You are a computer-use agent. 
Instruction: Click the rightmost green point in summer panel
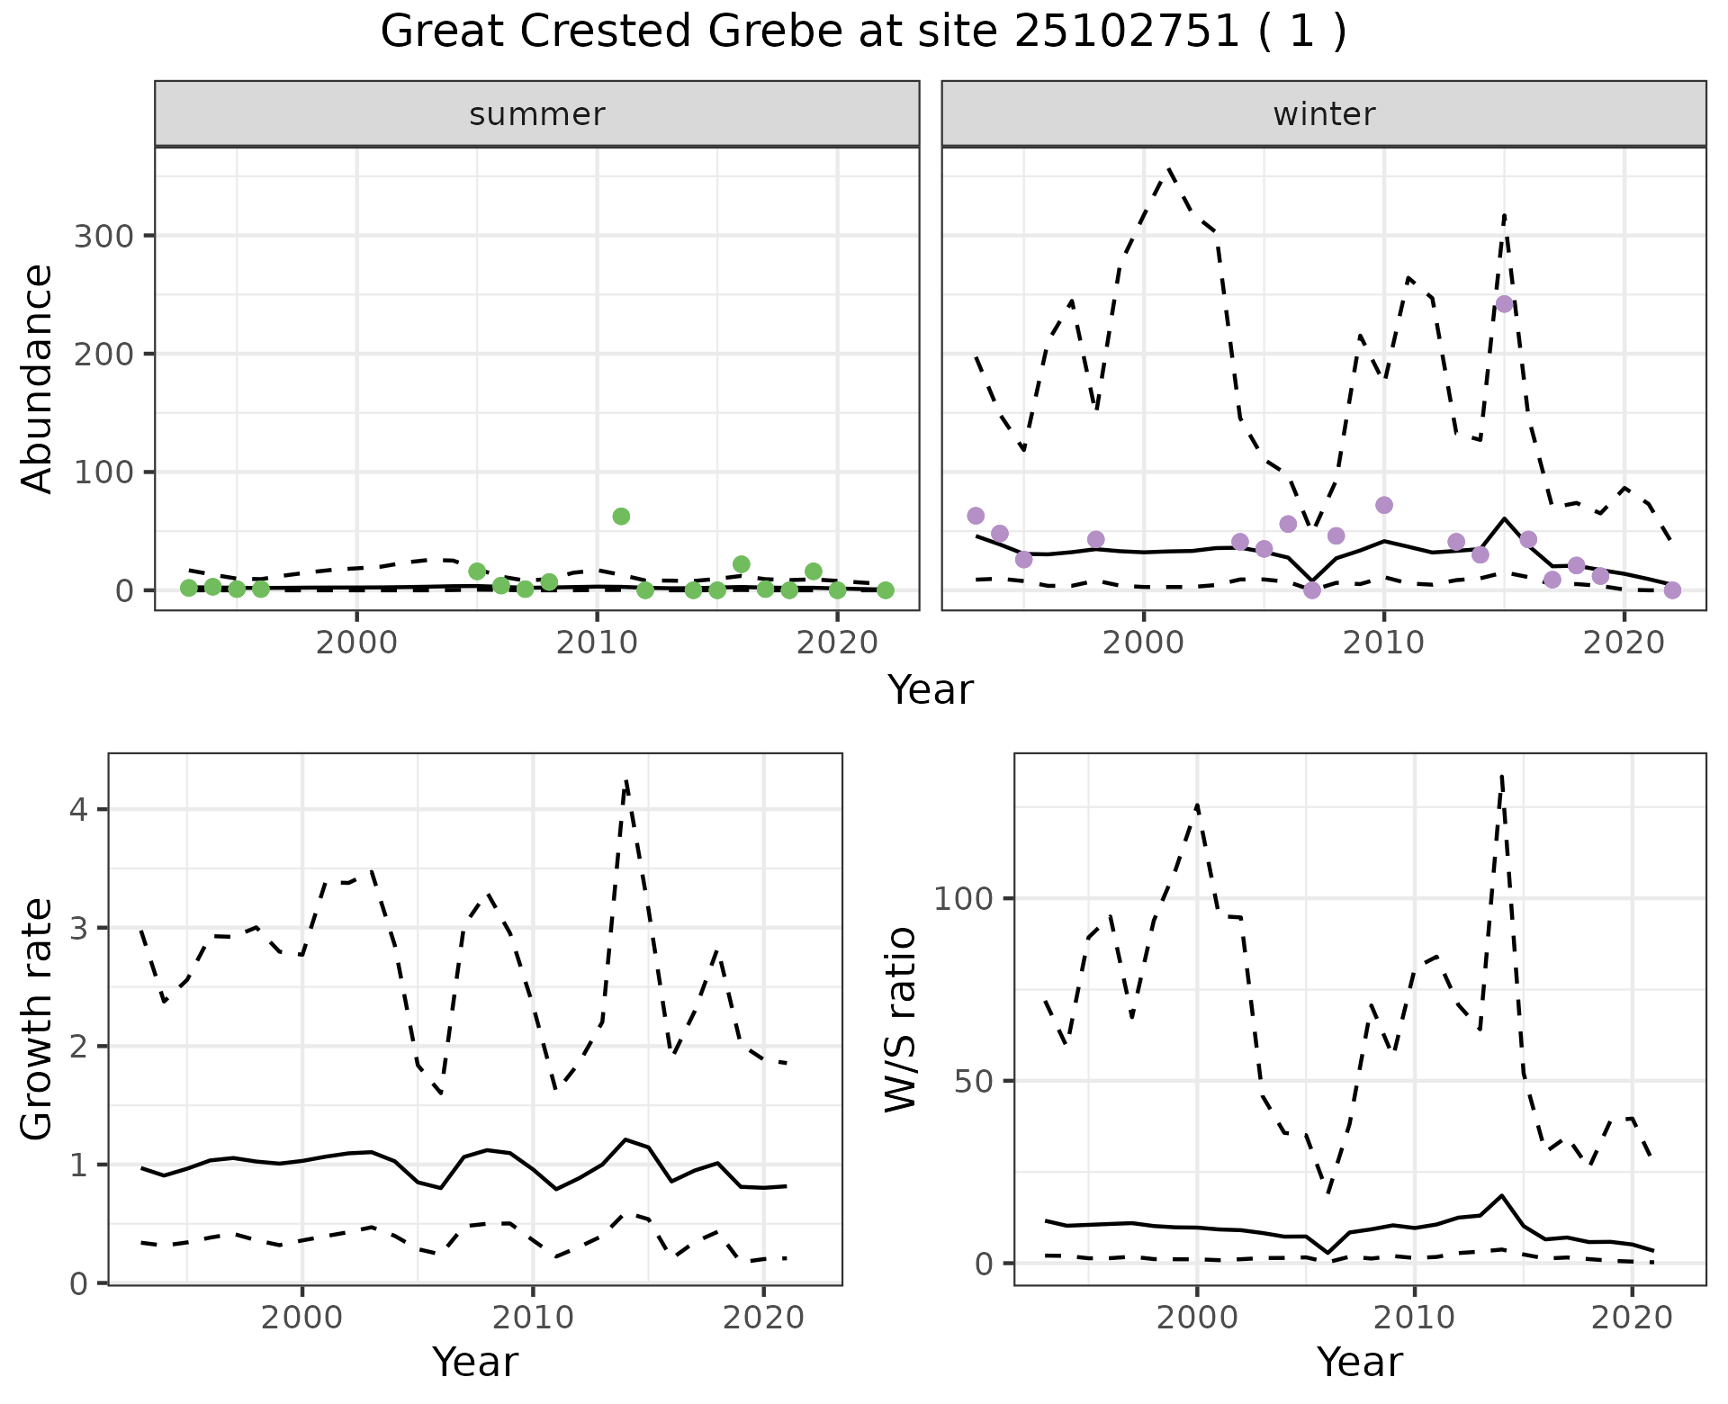[x=886, y=590]
